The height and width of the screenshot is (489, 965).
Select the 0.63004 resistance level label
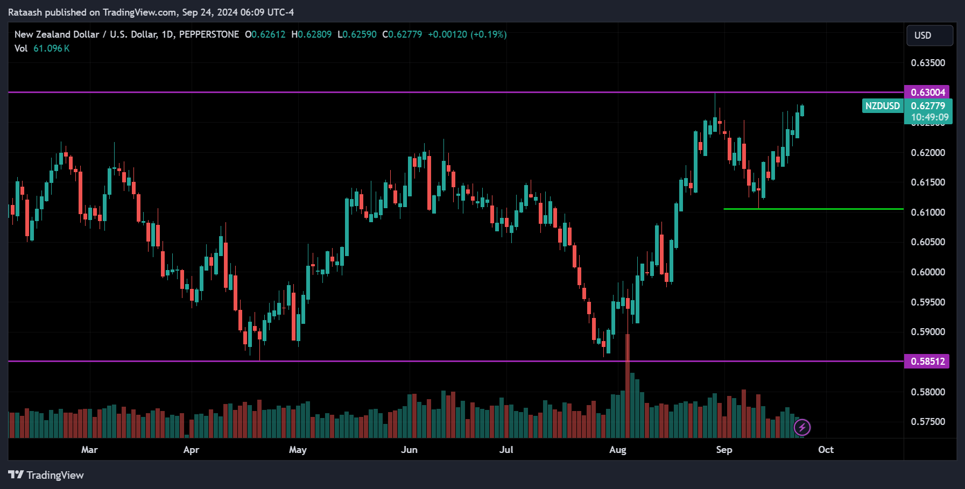click(x=927, y=93)
